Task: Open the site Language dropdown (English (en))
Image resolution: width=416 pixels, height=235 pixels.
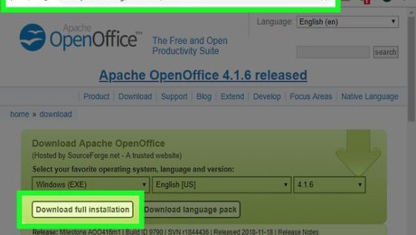Action: (347, 22)
